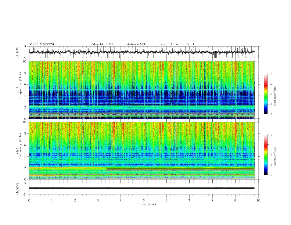
Task: Click the ch.1 spectrogram color bar
Action: [266, 94]
